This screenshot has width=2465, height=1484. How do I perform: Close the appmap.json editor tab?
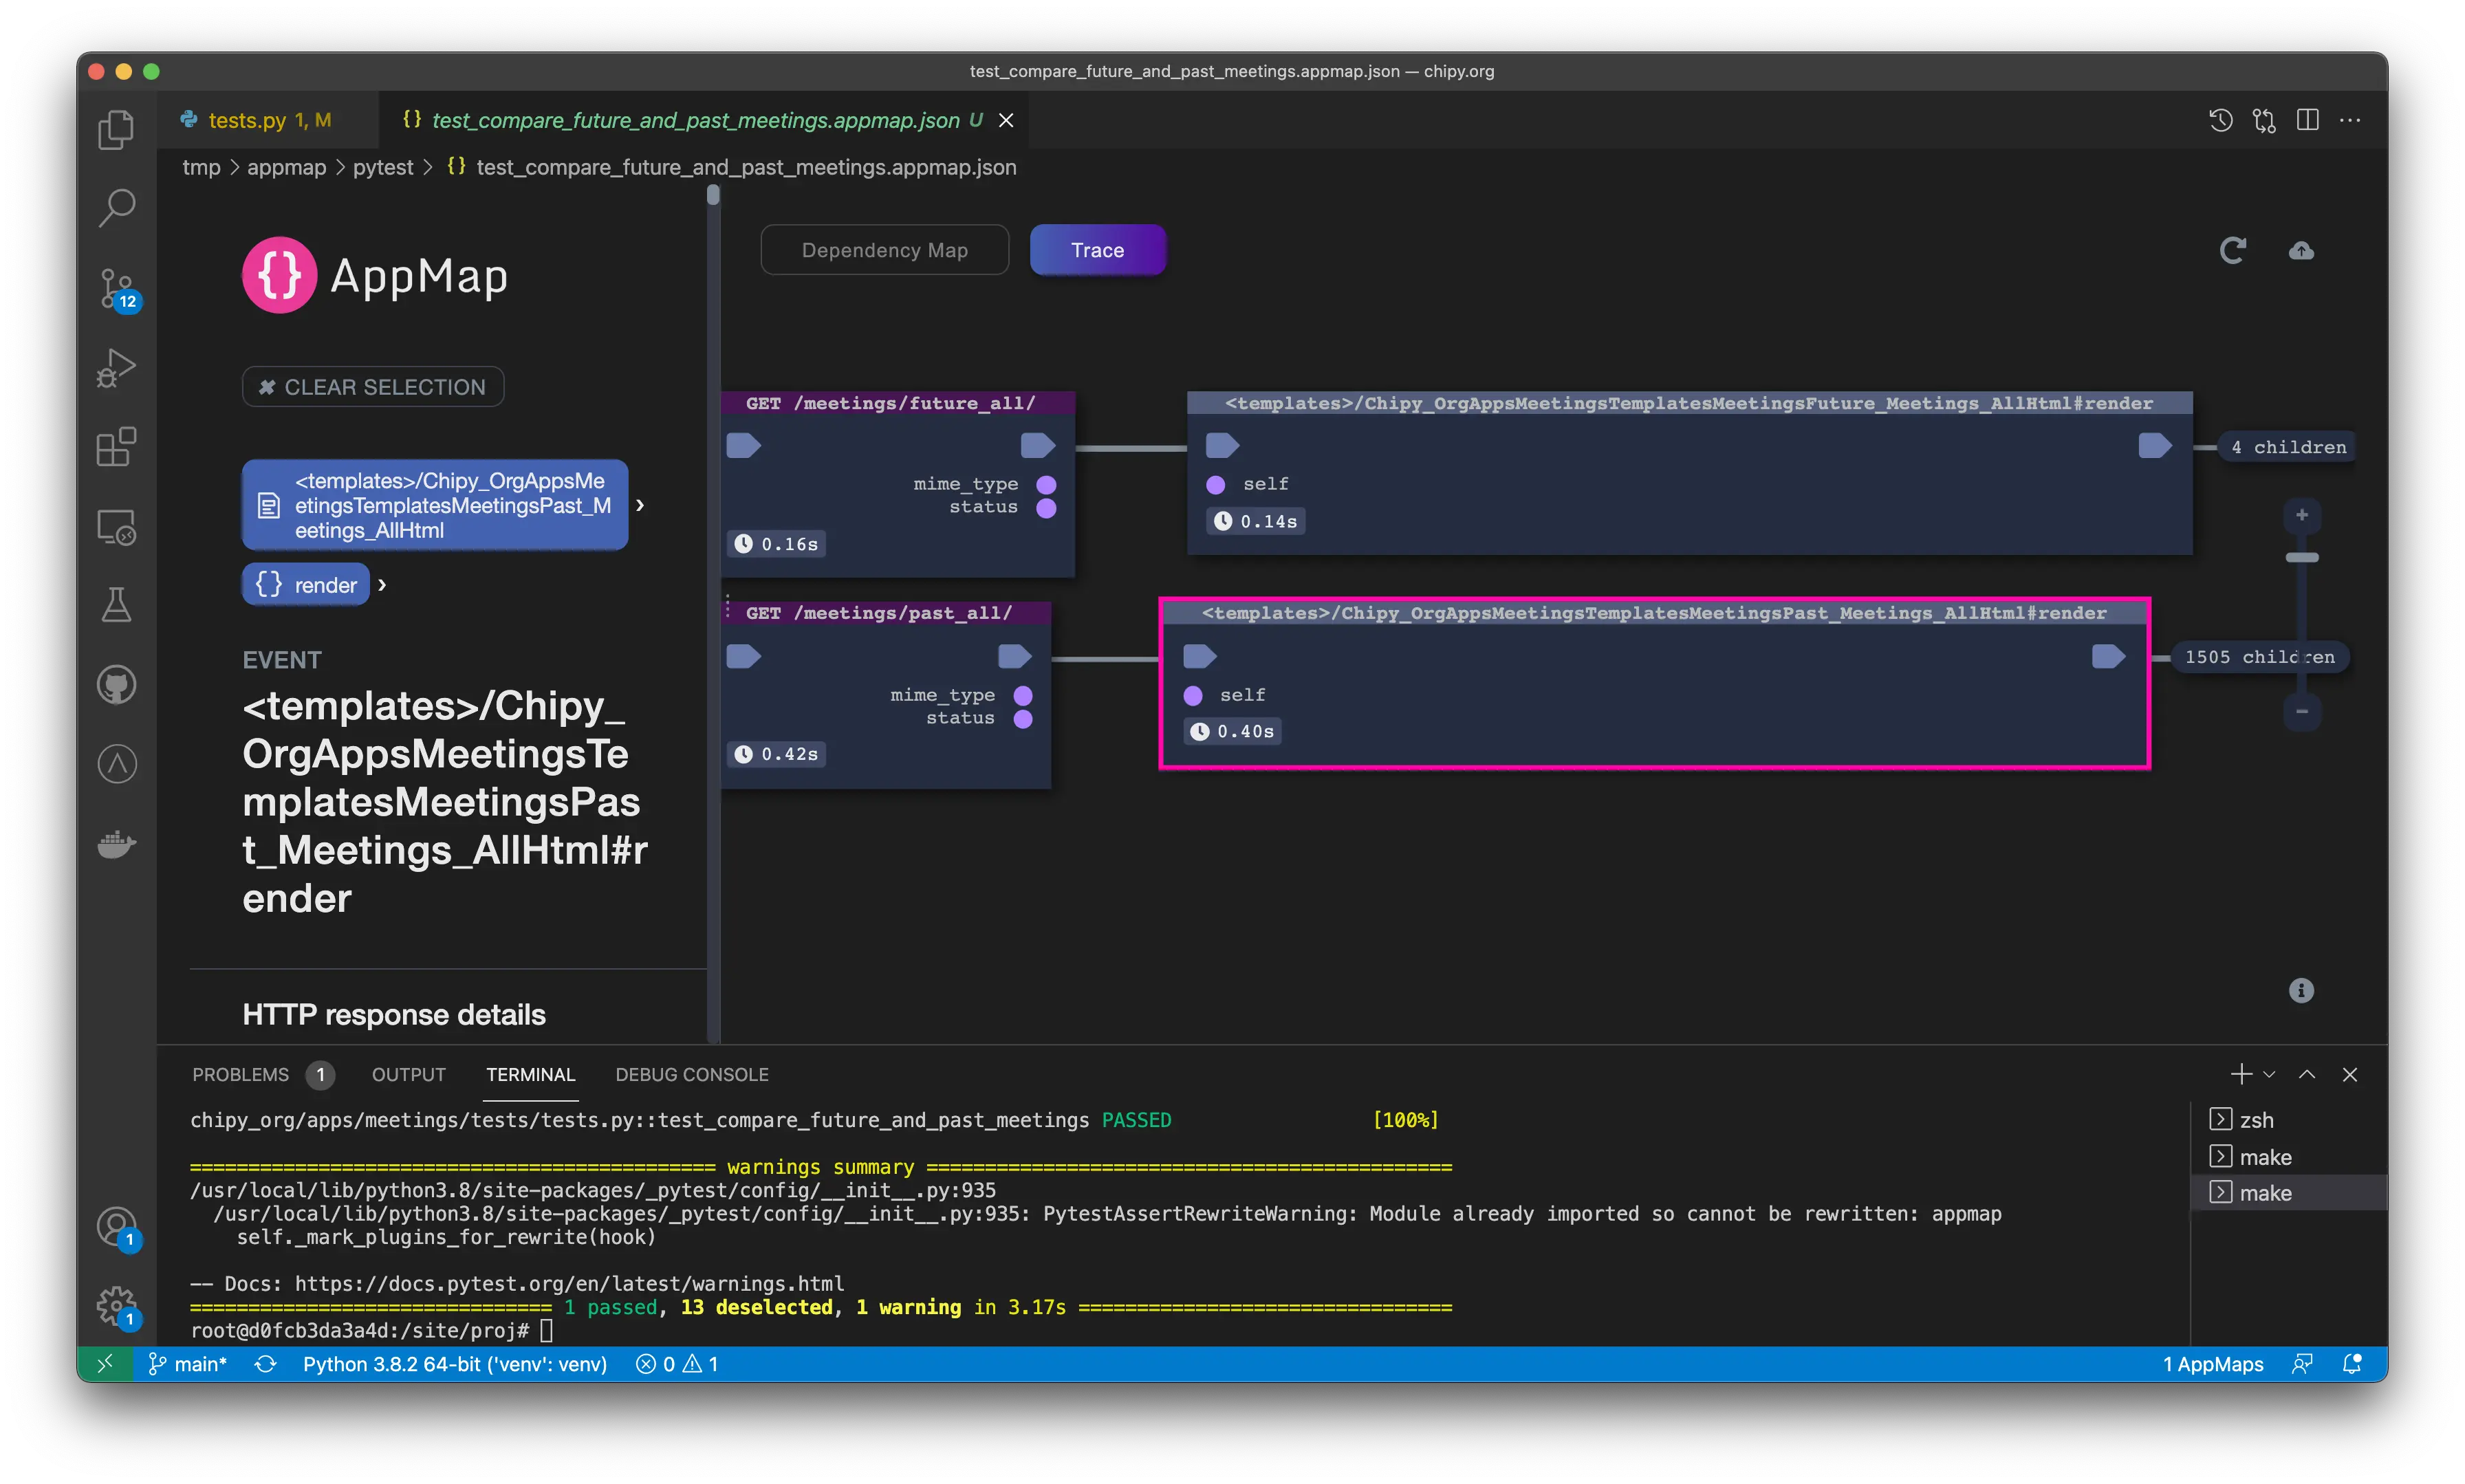click(1006, 120)
